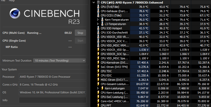The width and height of the screenshot is (211, 107).
Task: Click the 78.9 °C current Tctl value
Action: pos(144,7)
